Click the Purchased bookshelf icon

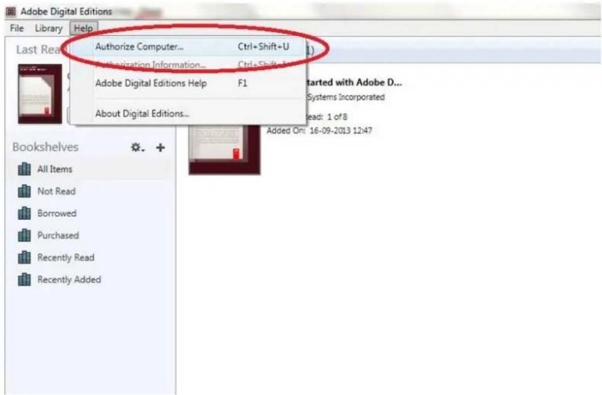pos(24,235)
